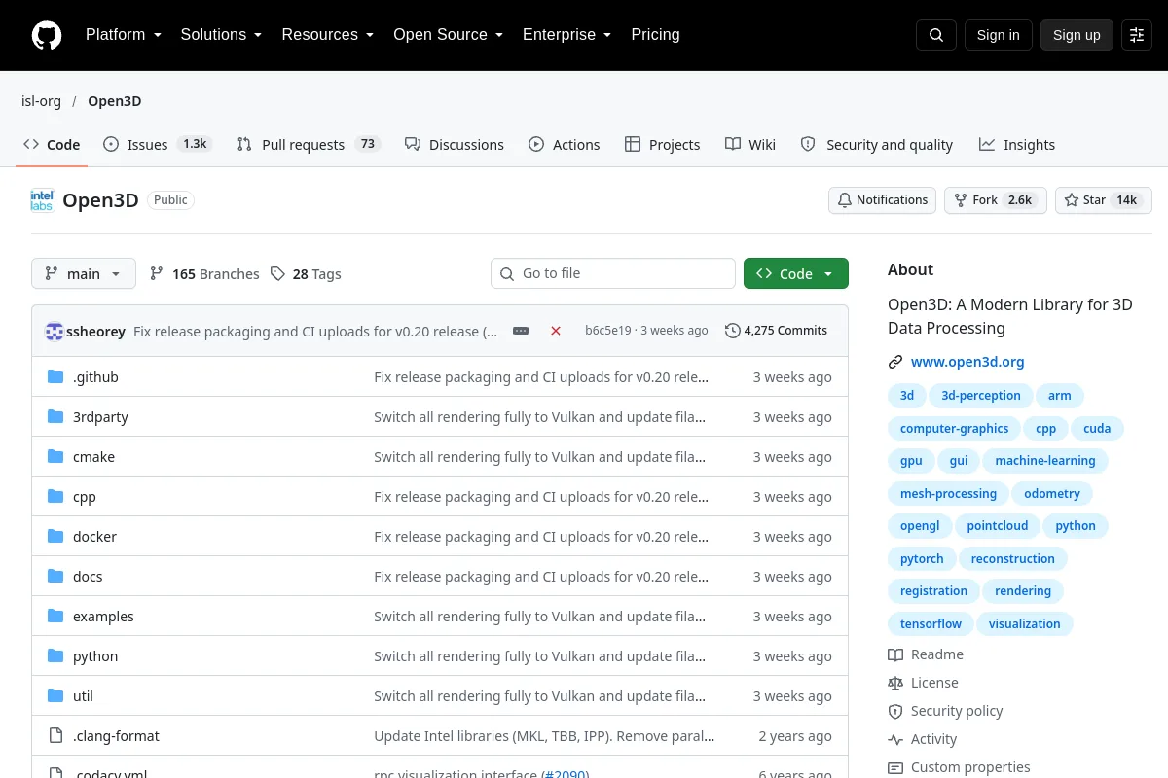Click the branches icon next to 165 Branches
The image size is (1168, 778).
click(x=156, y=274)
